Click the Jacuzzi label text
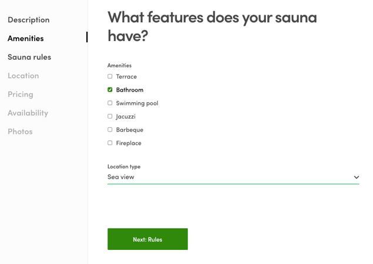This screenshot has width=373, height=264. point(126,116)
